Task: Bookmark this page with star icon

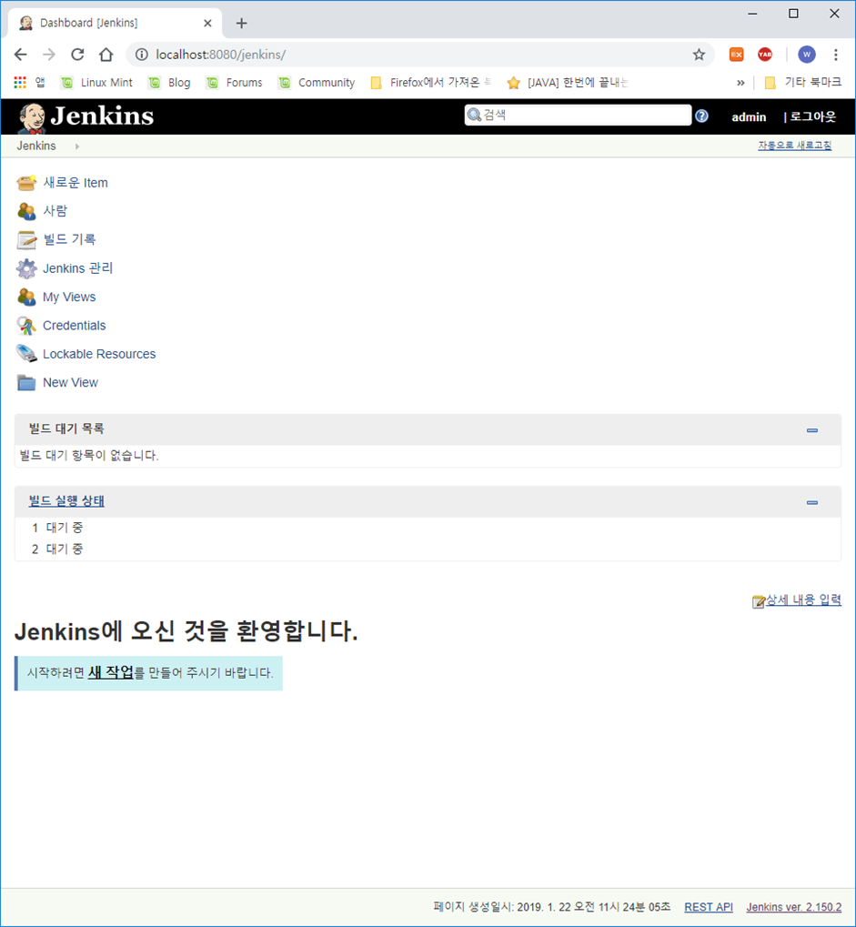Action: 699,55
